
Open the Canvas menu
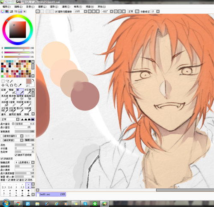coord(30,7)
